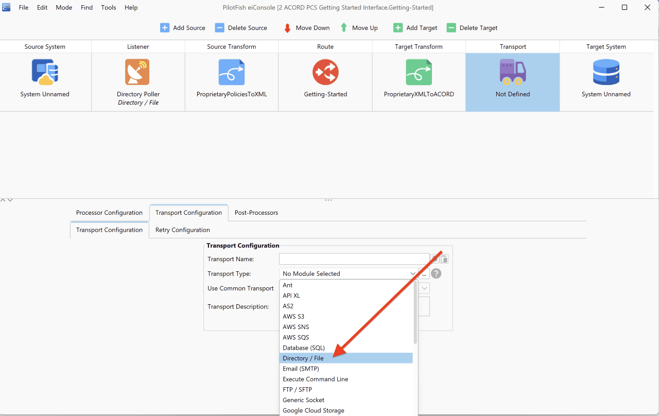Click the Move Down button label

pos(313,28)
